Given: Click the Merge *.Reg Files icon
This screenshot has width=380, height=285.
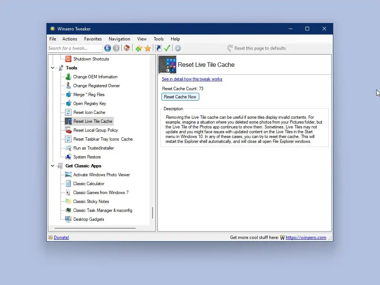Looking at the screenshot, I should point(68,95).
